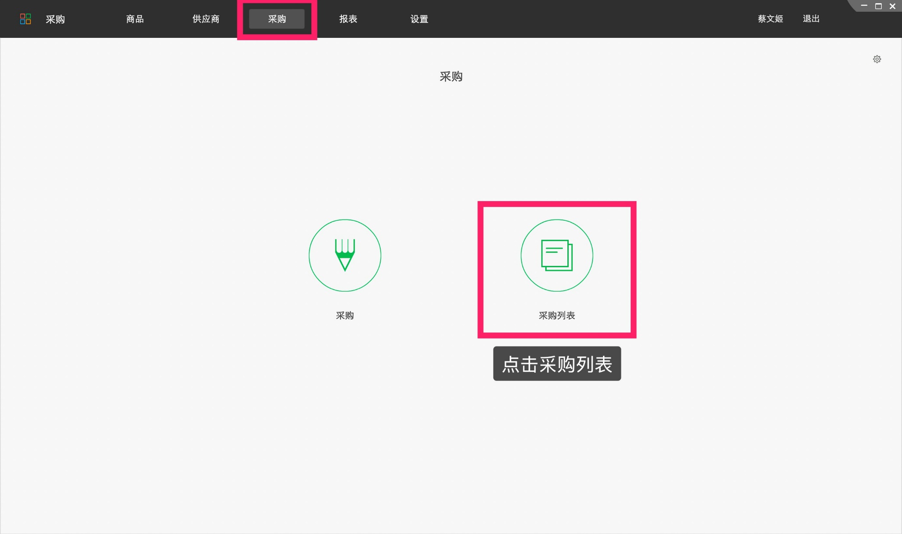Click the colorful grid logo at top left
902x534 pixels.
26,19
